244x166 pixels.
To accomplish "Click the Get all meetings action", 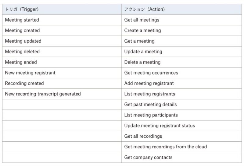I will point(181,20).
